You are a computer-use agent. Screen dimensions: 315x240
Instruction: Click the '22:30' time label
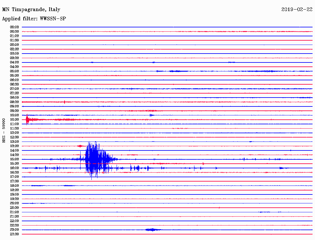[14, 225]
